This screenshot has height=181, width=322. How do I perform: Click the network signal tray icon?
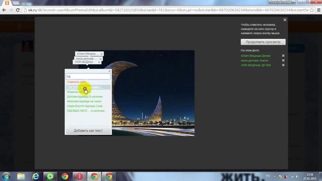292,176
